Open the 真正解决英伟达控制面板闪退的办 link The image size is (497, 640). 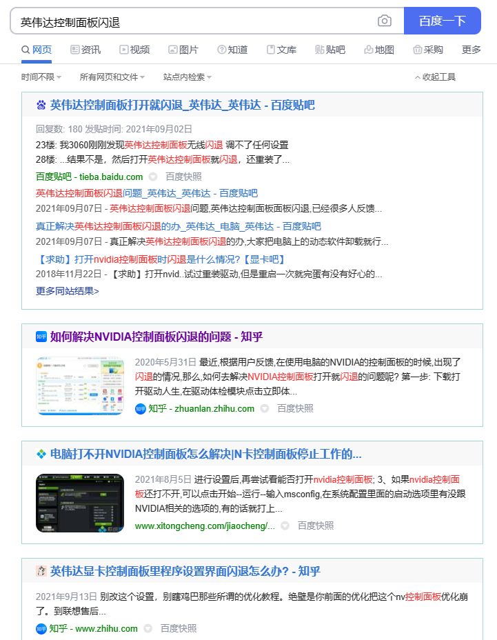[179, 226]
